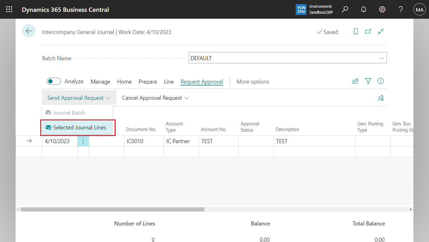Expand the Send Approval Request dropdown
Screen dimensions: 429x242
(108, 98)
